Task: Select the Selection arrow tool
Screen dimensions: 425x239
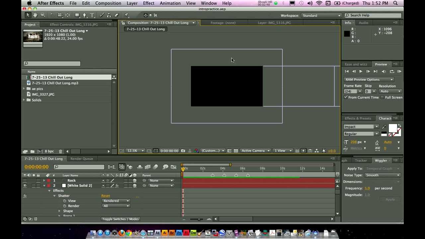Action: pyautogui.click(x=28, y=15)
